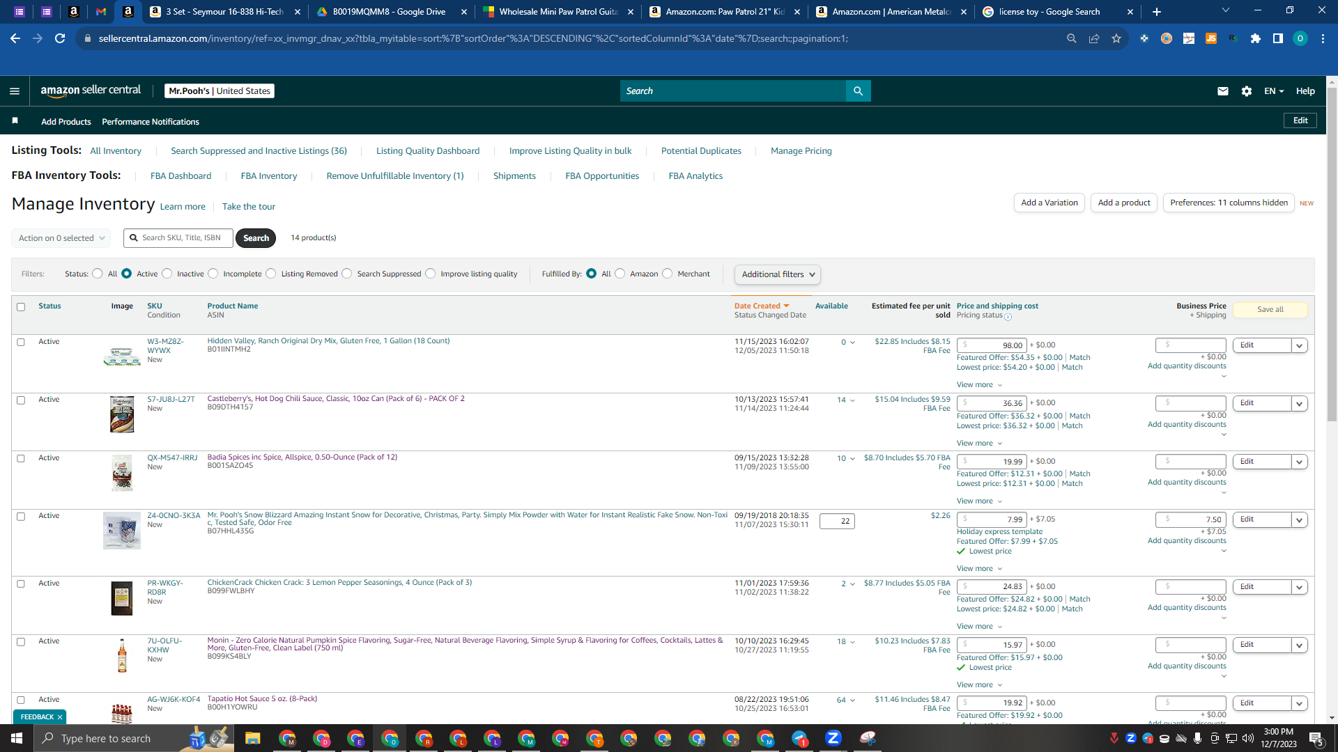Open File Explorer from taskbar
The height and width of the screenshot is (752, 1338).
pos(252,738)
